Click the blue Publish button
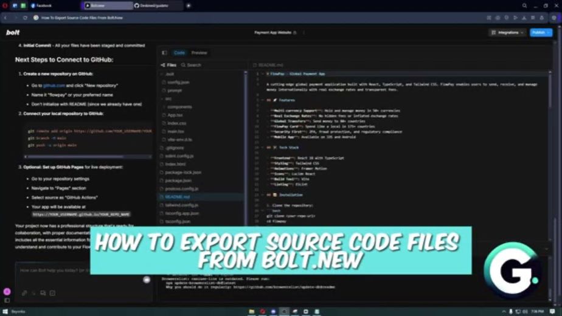 coord(541,33)
